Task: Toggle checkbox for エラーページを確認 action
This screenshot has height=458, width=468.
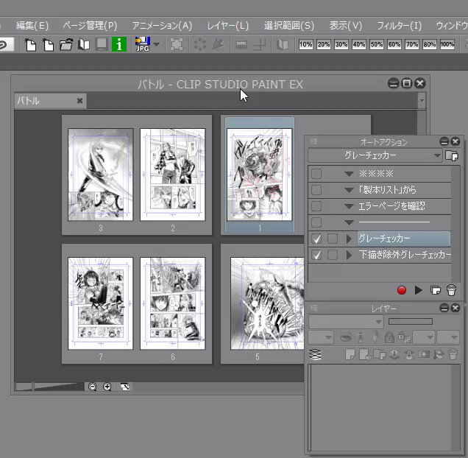Action: click(x=316, y=206)
